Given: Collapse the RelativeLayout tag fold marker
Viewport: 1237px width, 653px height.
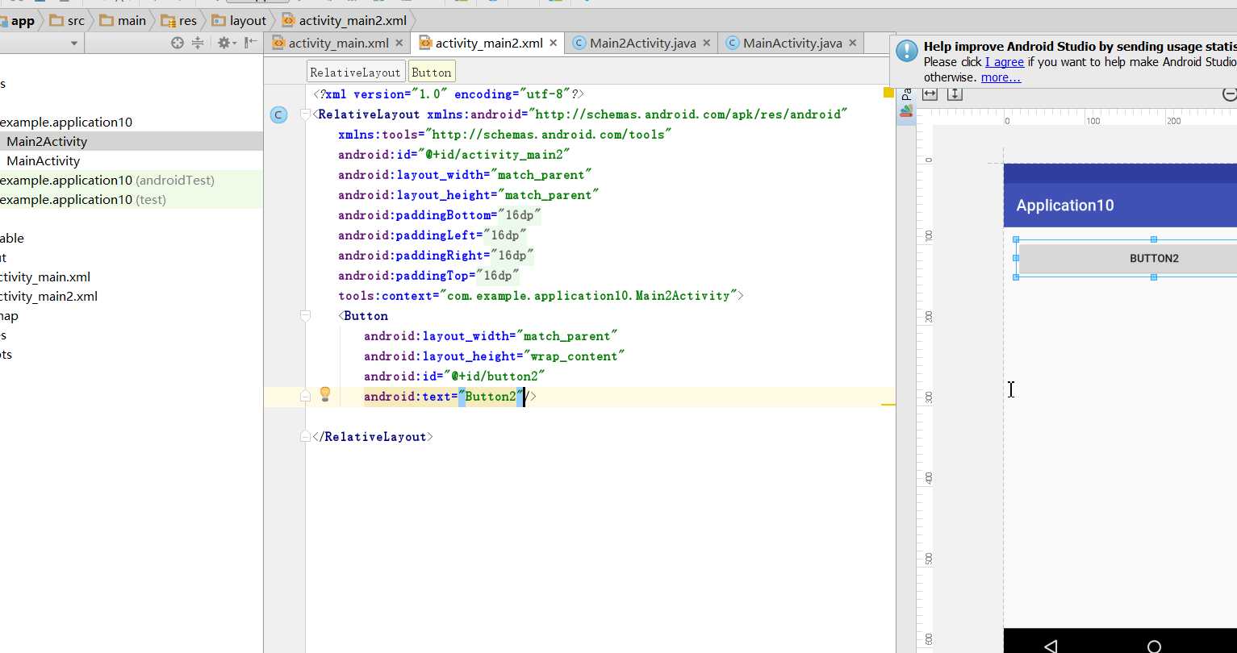Looking at the screenshot, I should pos(305,114).
